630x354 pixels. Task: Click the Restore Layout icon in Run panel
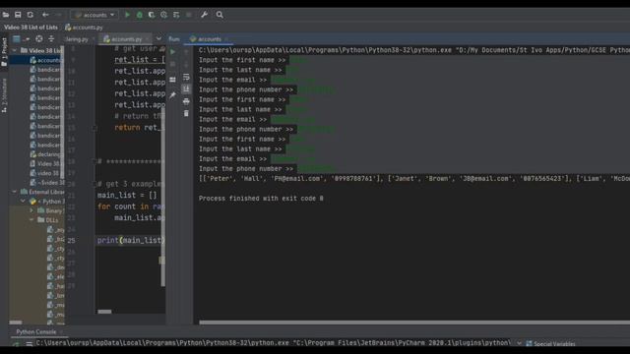pos(173,80)
